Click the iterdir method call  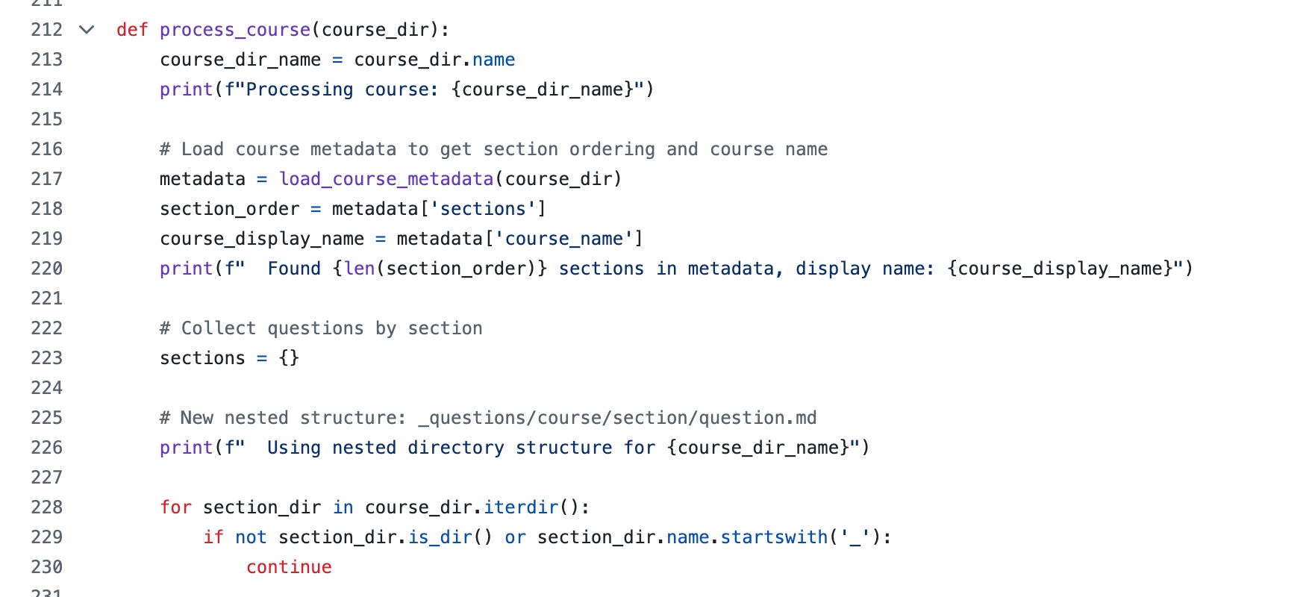pyautogui.click(x=521, y=507)
